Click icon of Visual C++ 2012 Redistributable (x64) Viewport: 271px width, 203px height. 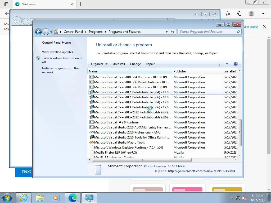(x=91, y=92)
